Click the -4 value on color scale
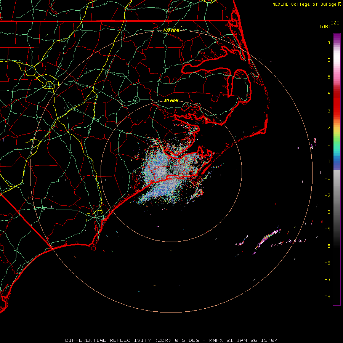 pos(327,229)
